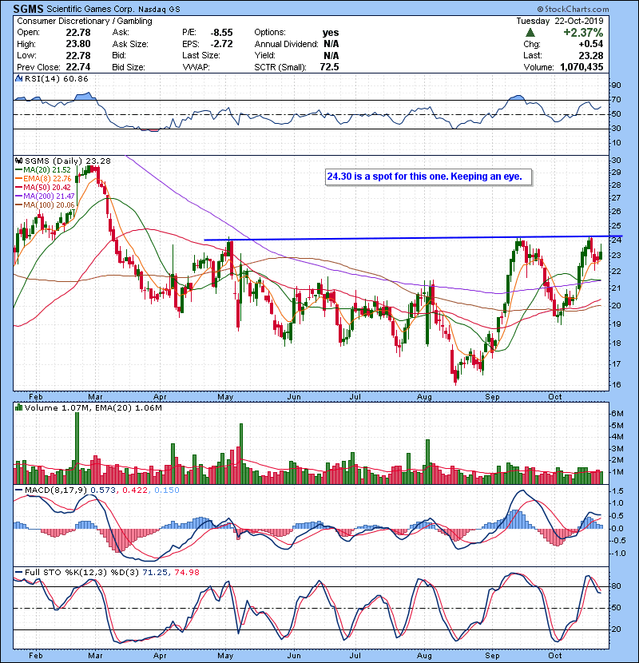The height and width of the screenshot is (663, 639).
Task: Select the SGMS ticker symbol in the header
Action: (x=28, y=9)
